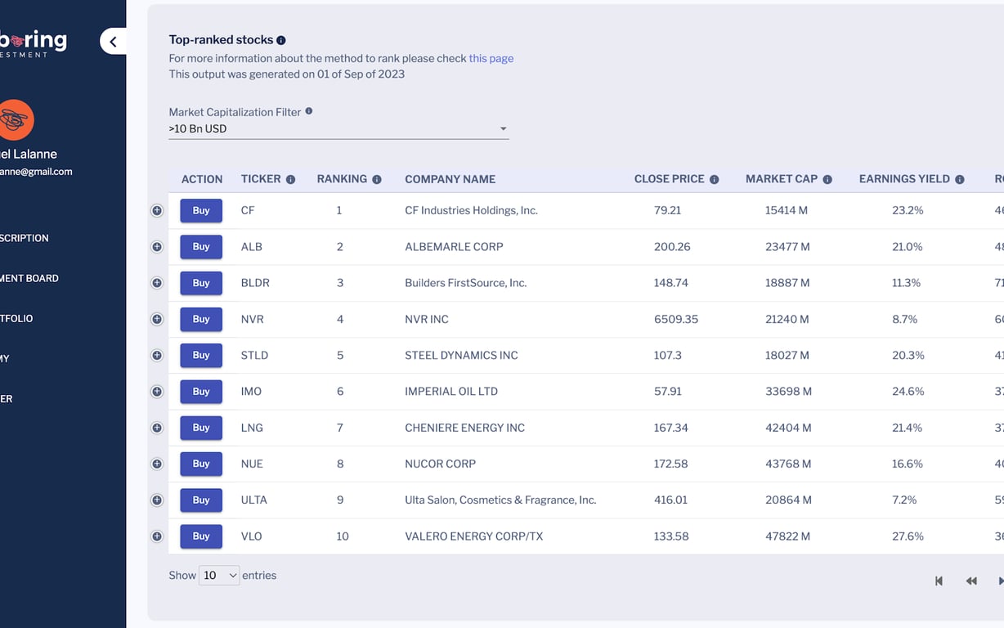Click info icon next to TICKER header
The height and width of the screenshot is (628, 1004).
pyautogui.click(x=290, y=180)
